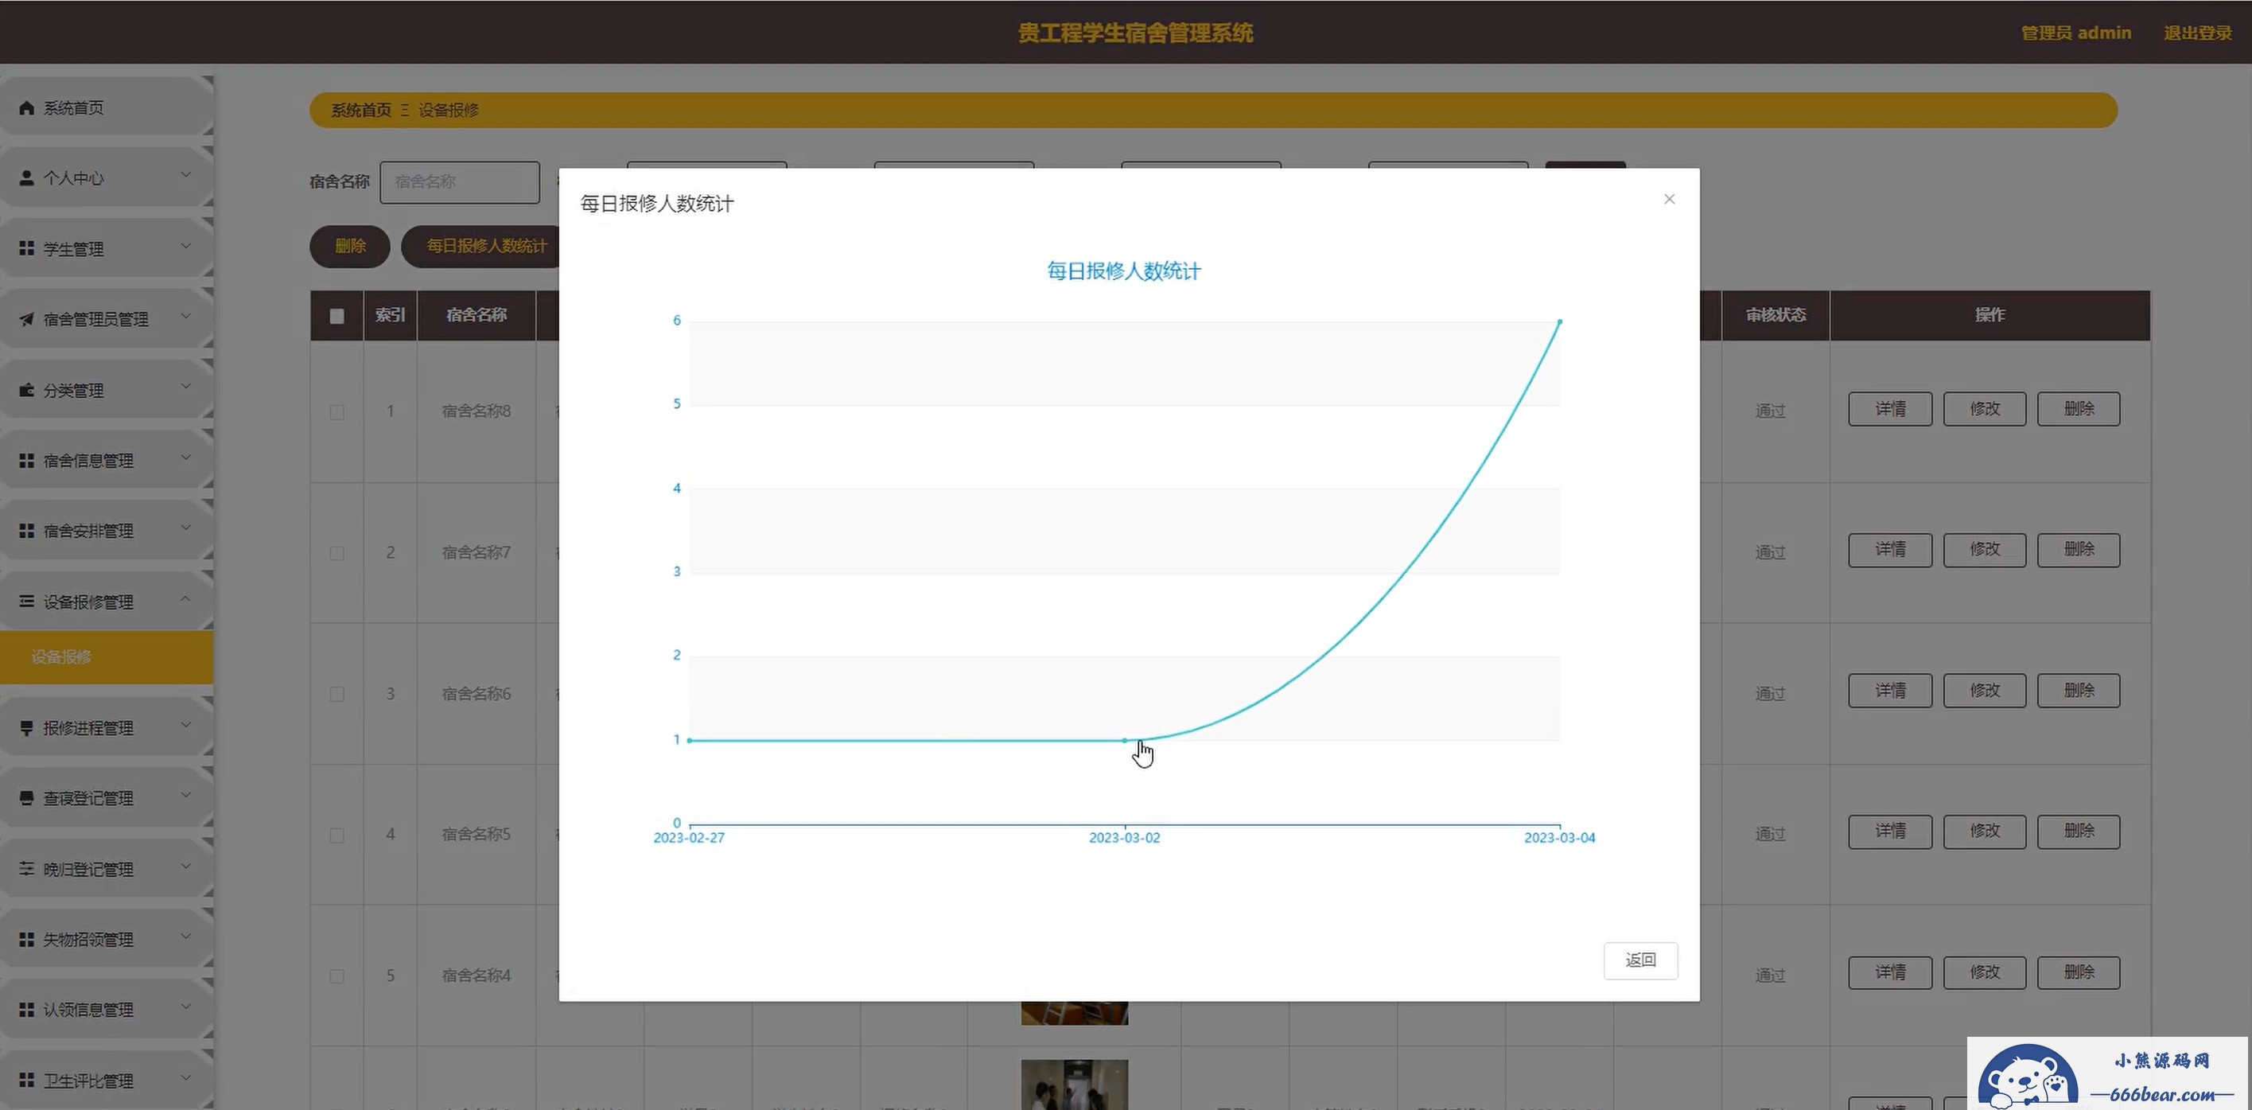The image size is (2252, 1110).
Task: Click the icon beside 查寝登记管理
Action: point(26,798)
